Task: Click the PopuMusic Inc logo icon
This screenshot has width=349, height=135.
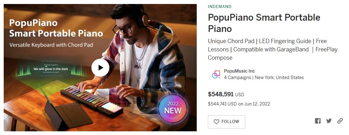Action: point(216,74)
